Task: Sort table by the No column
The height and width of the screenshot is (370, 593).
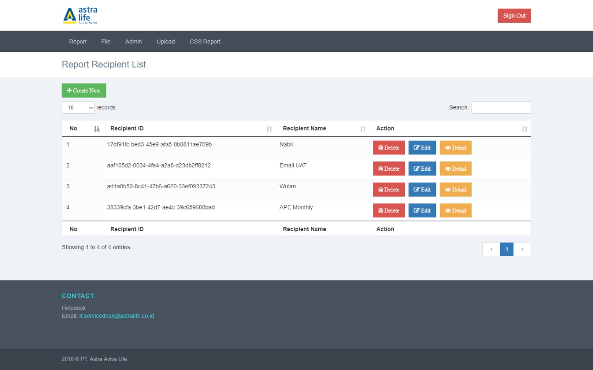Action: [x=96, y=129]
